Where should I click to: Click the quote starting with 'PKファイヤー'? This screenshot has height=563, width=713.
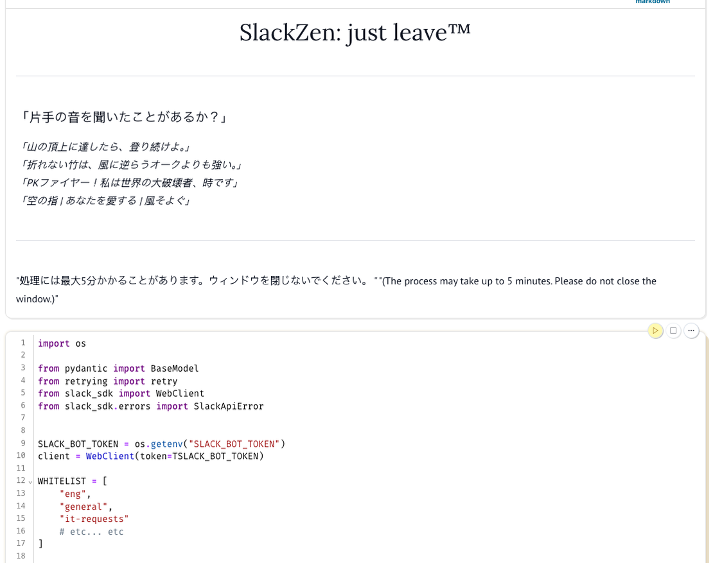[x=128, y=183]
